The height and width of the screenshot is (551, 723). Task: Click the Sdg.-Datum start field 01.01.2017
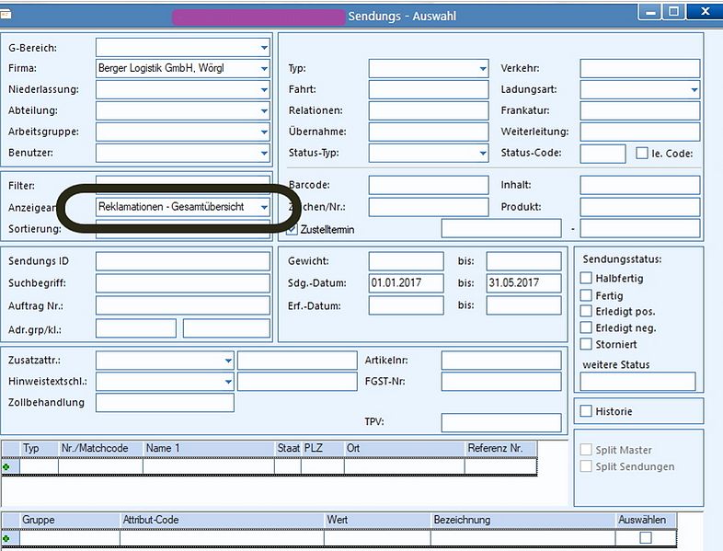click(x=407, y=283)
